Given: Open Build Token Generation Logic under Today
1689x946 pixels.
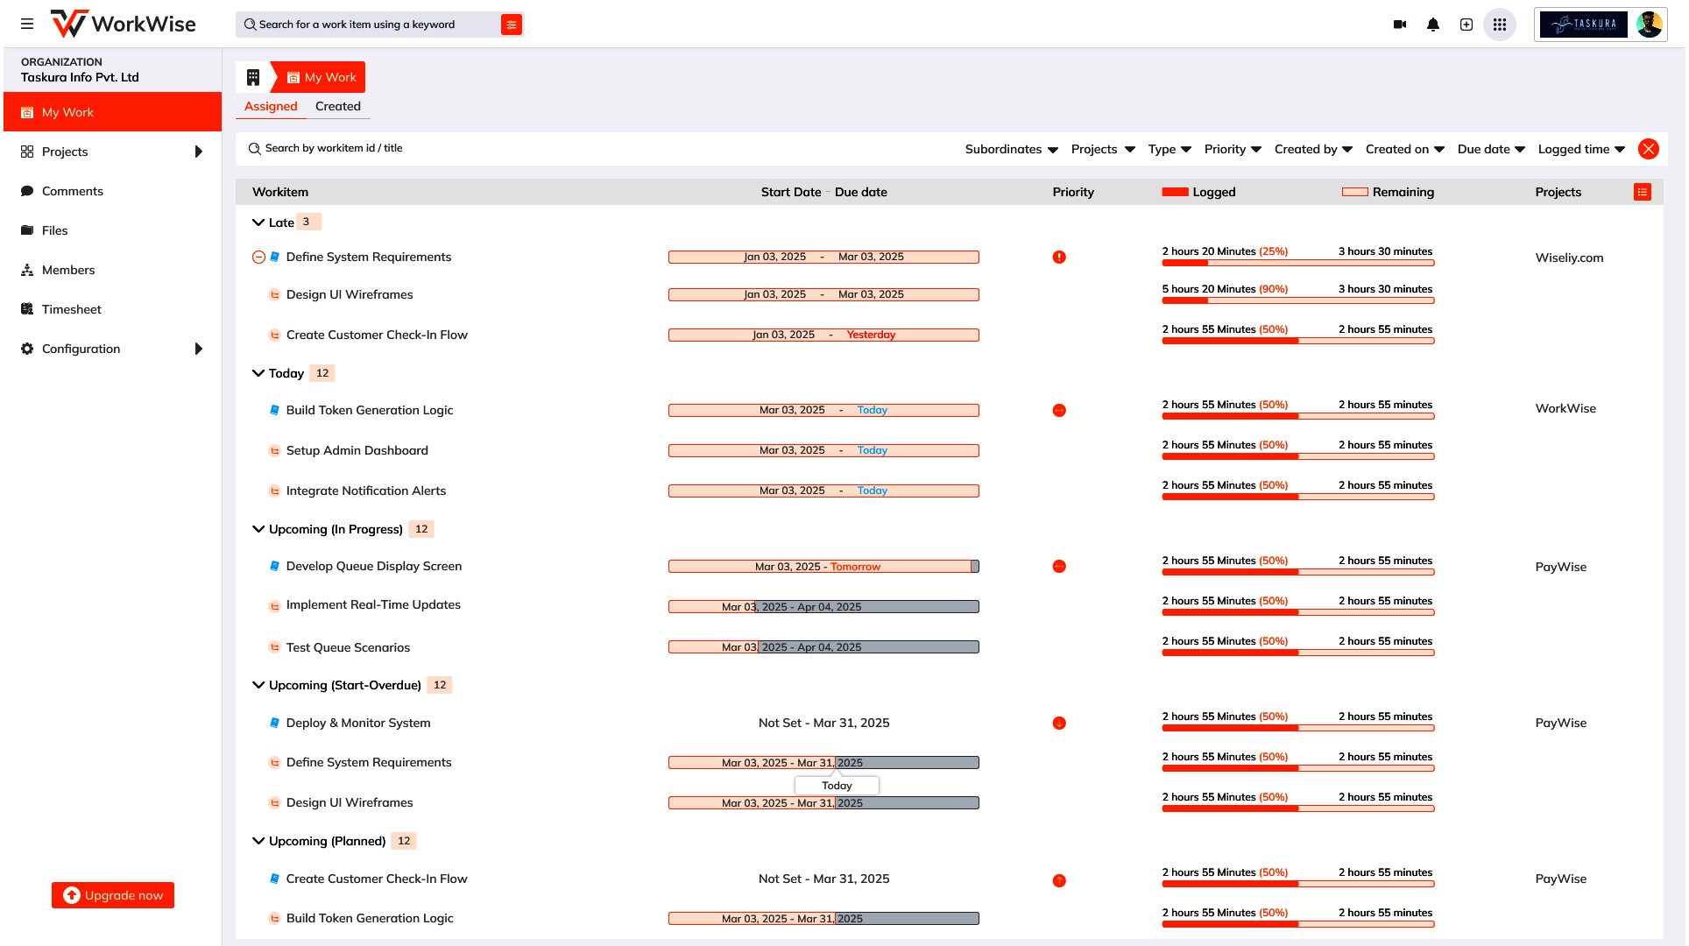Looking at the screenshot, I should tap(370, 410).
